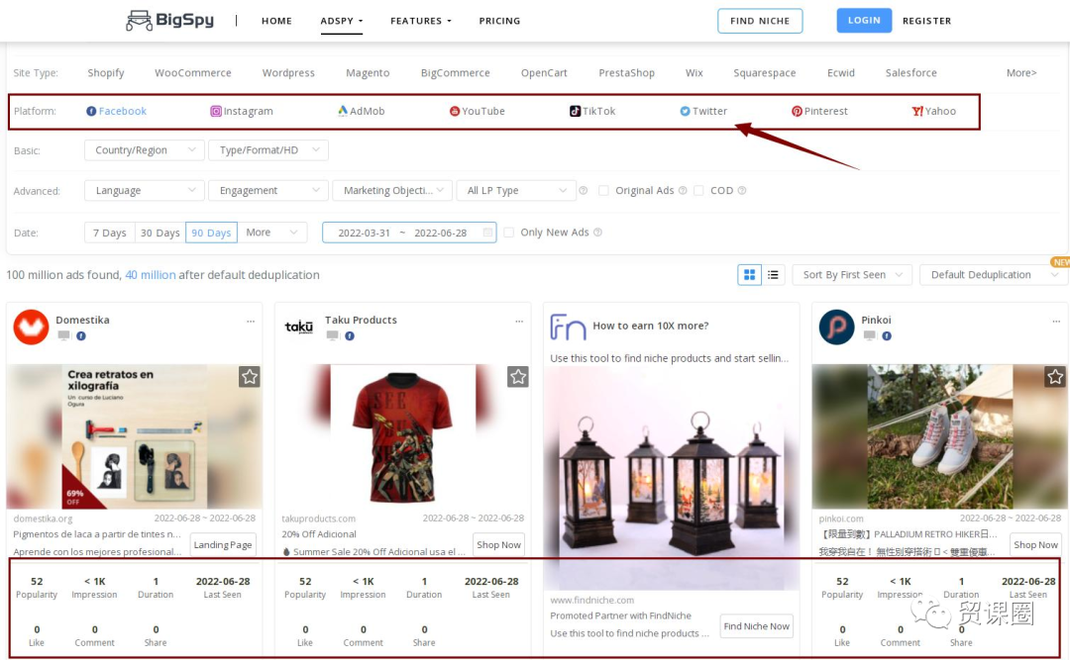This screenshot has width=1070, height=660.
Task: Show help icon beside All LP Type
Action: (583, 191)
